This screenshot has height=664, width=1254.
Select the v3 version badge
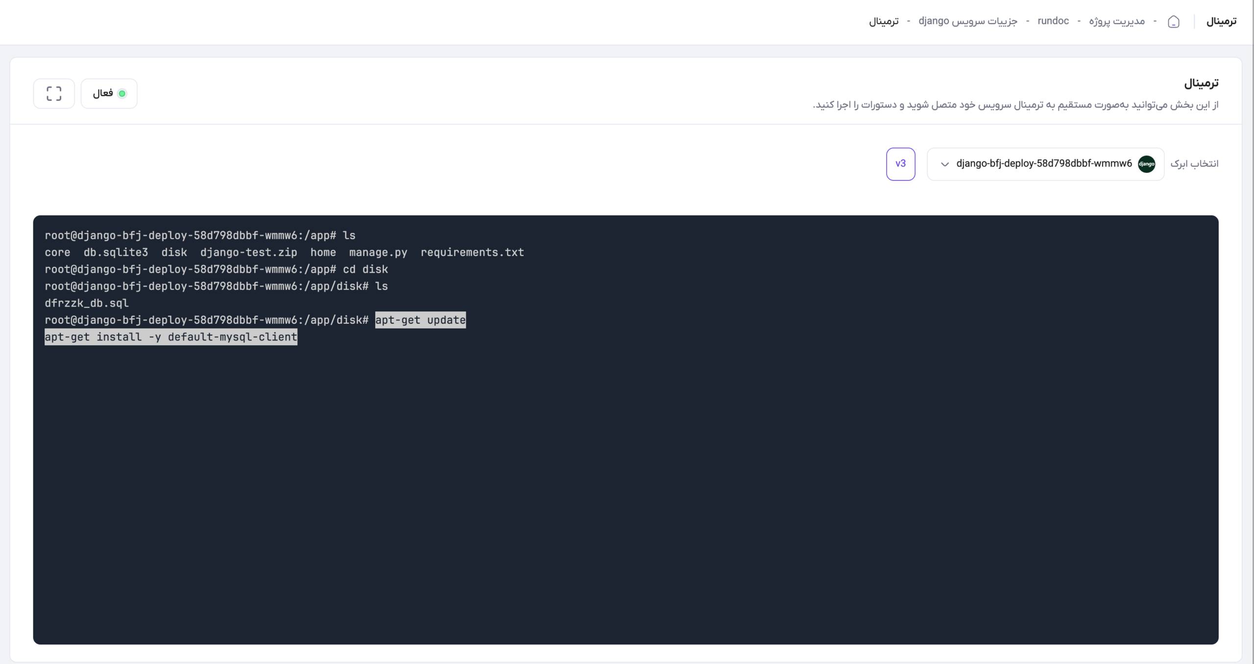[900, 164]
